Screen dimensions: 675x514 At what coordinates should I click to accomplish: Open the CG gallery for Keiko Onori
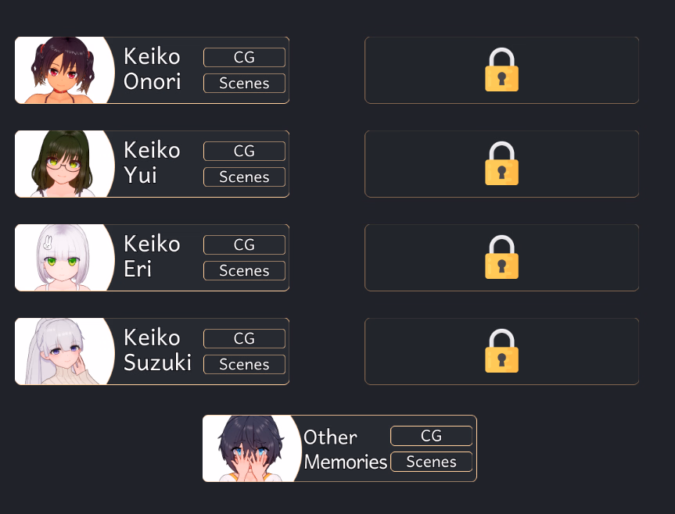pyautogui.click(x=244, y=57)
